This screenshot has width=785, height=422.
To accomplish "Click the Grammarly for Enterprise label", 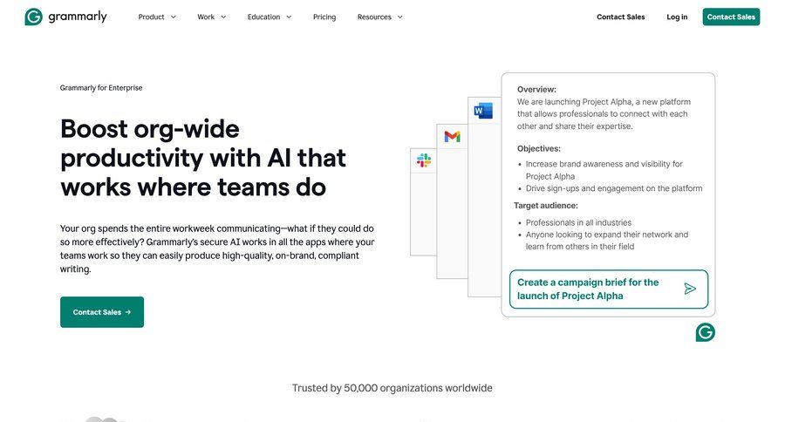I will [x=101, y=88].
